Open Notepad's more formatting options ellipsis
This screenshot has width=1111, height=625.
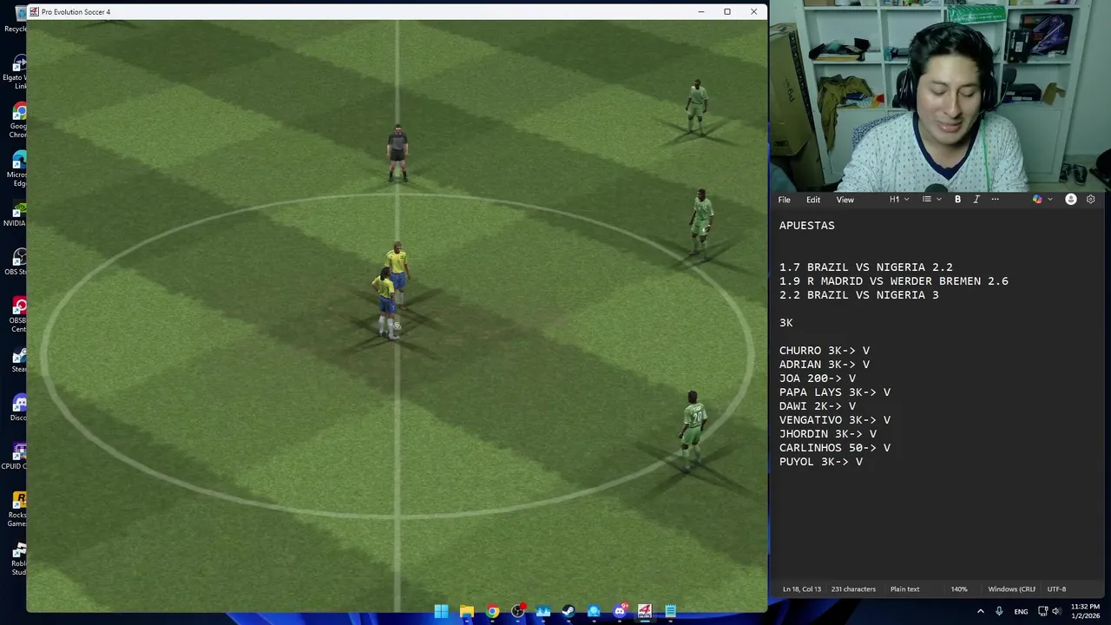click(x=995, y=200)
